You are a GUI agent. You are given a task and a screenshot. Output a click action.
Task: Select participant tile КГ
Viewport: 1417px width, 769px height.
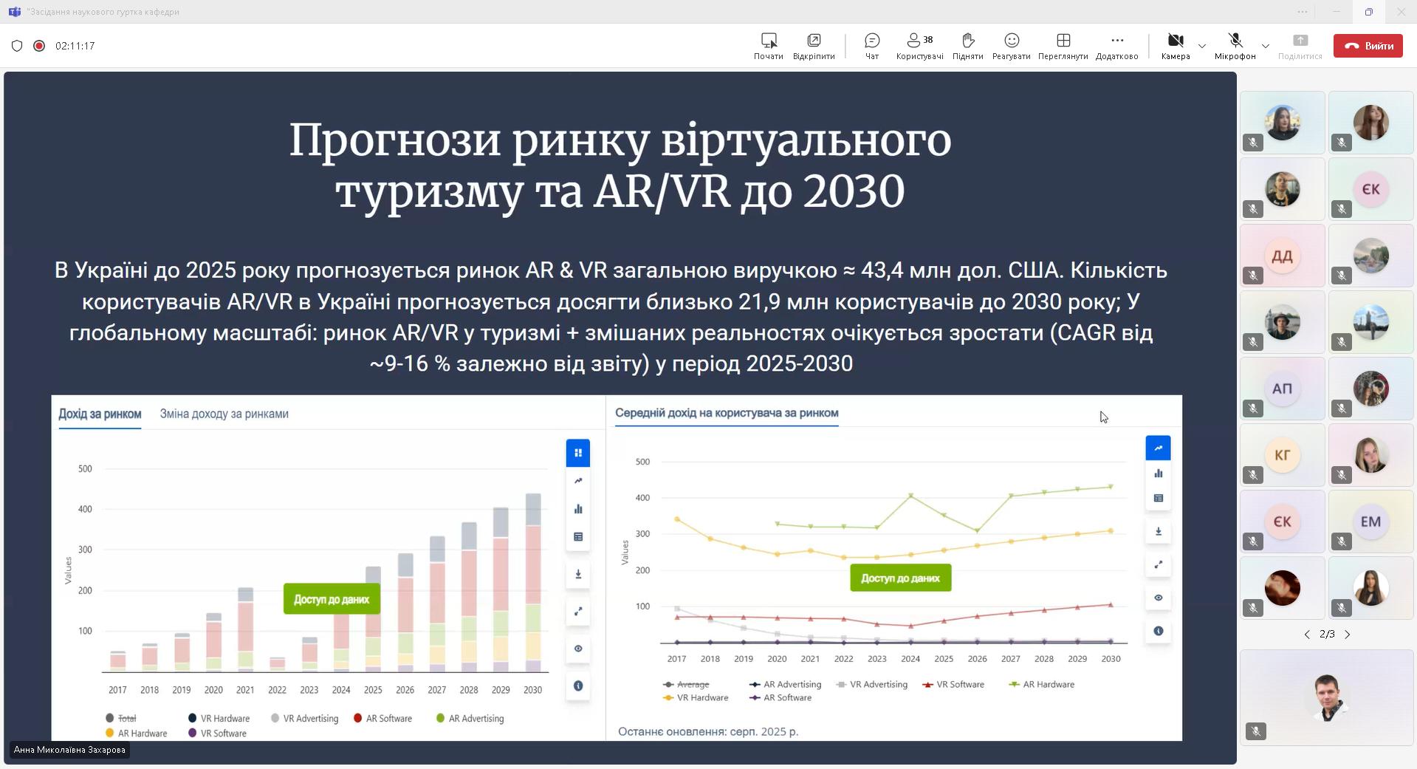[1283, 455]
